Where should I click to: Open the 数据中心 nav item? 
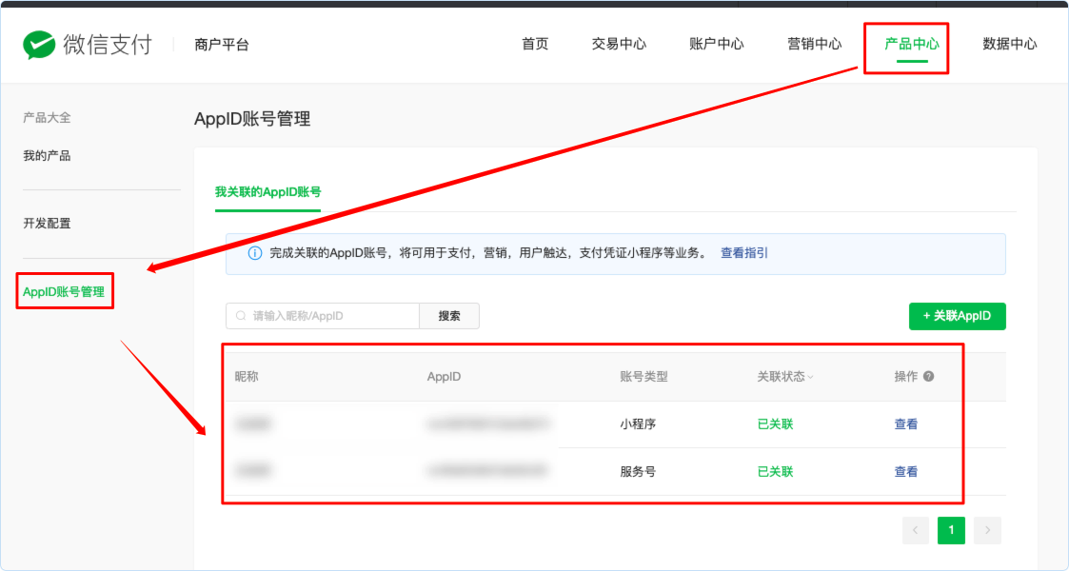pyautogui.click(x=1010, y=44)
